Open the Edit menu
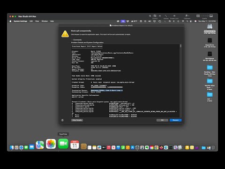 click(x=31, y=21)
